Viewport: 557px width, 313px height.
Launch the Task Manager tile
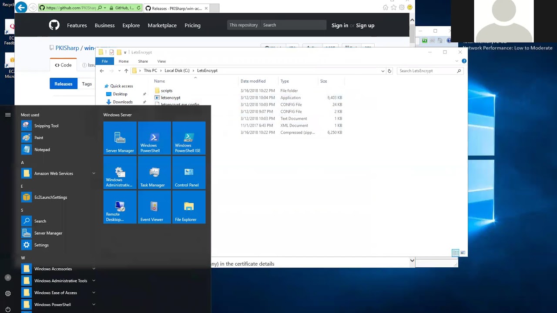[x=154, y=173]
